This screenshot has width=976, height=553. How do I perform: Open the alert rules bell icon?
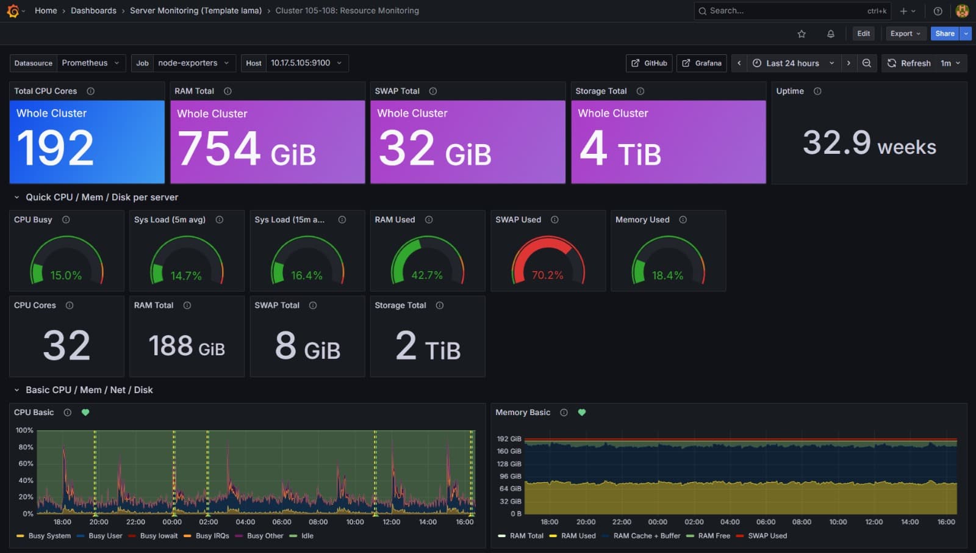pos(830,34)
